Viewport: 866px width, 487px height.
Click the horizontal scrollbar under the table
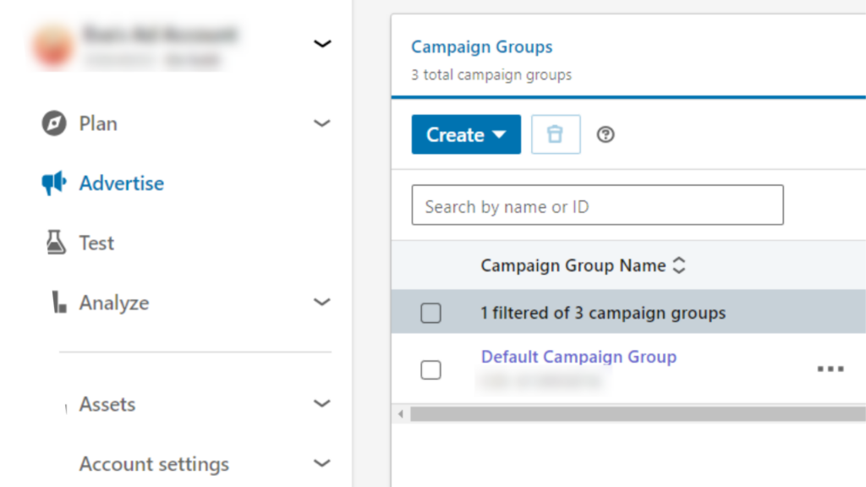pos(638,414)
